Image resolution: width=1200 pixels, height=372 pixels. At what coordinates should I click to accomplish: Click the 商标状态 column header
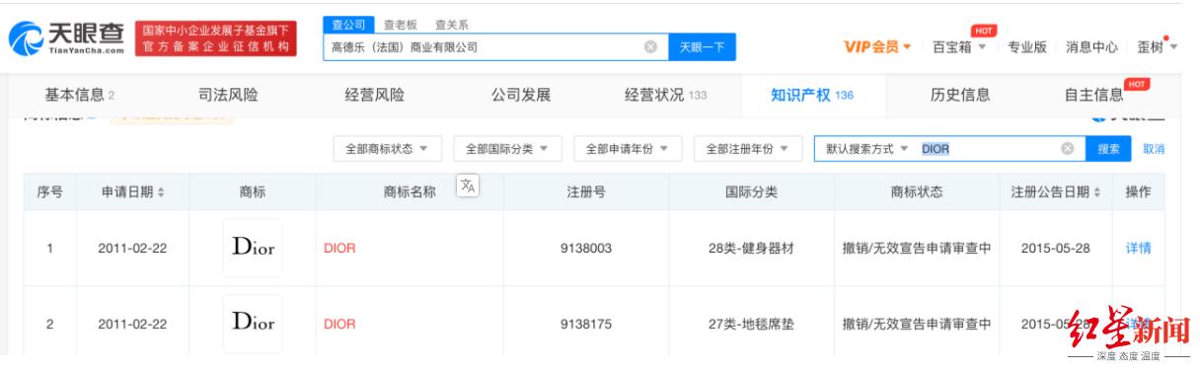916,193
